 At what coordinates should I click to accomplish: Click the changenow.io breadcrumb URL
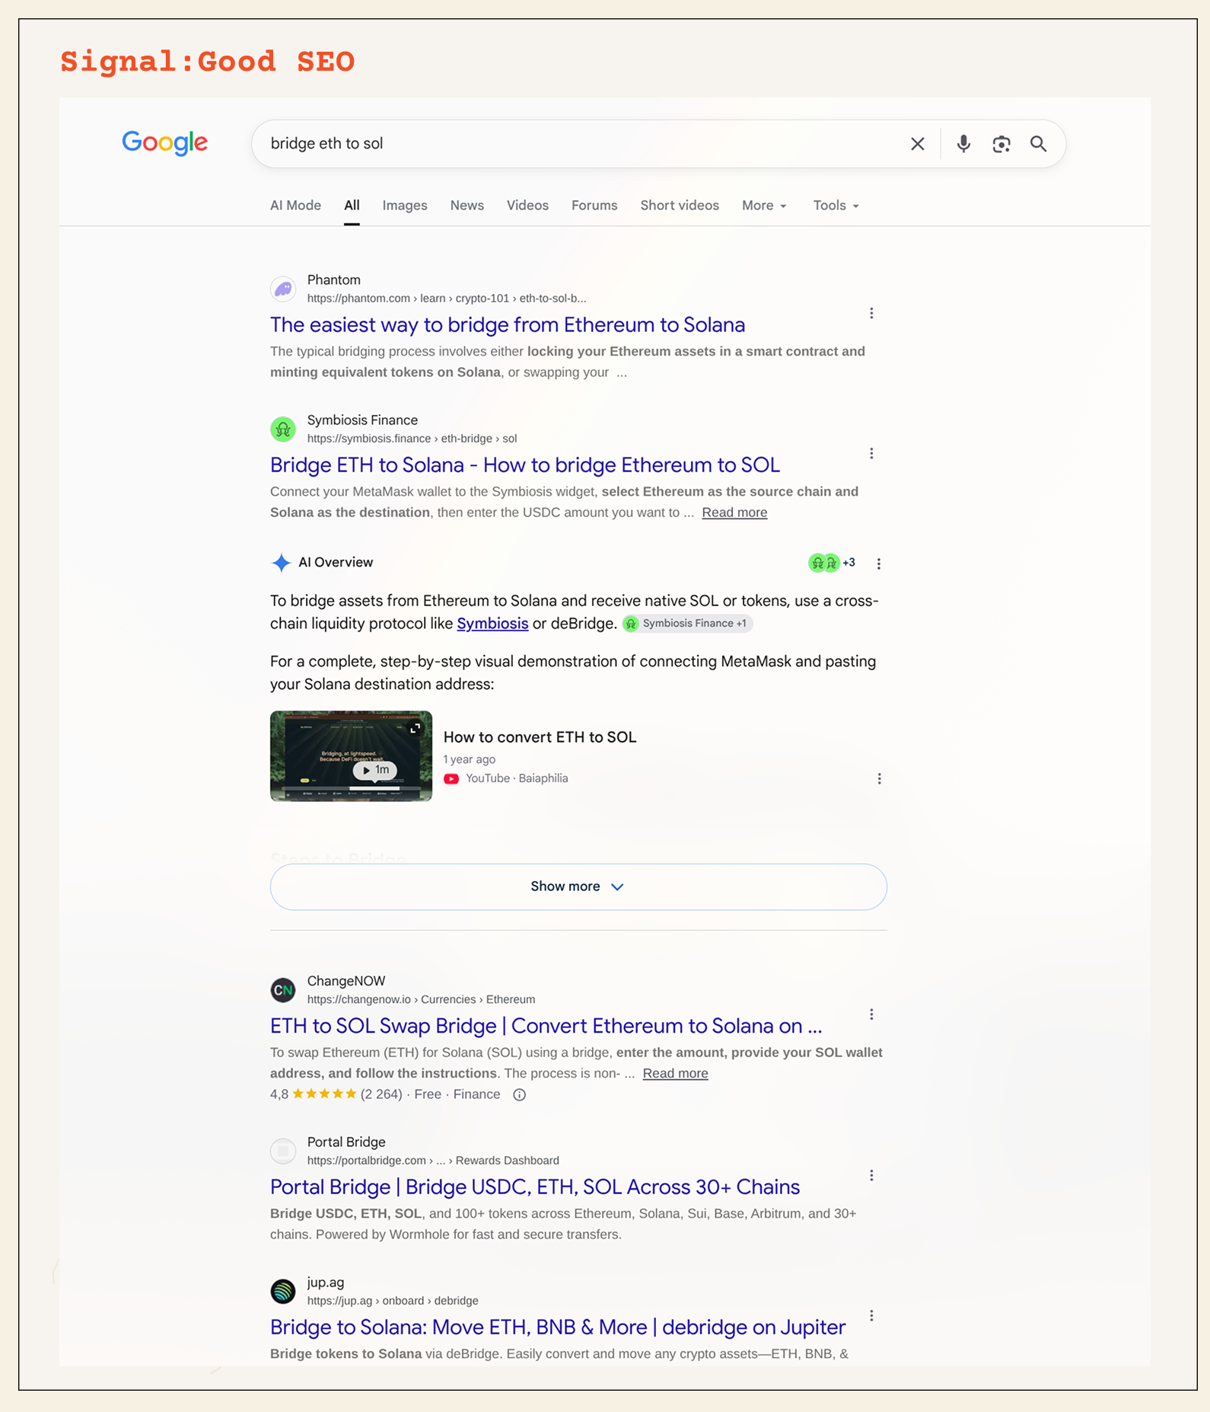pyautogui.click(x=421, y=999)
